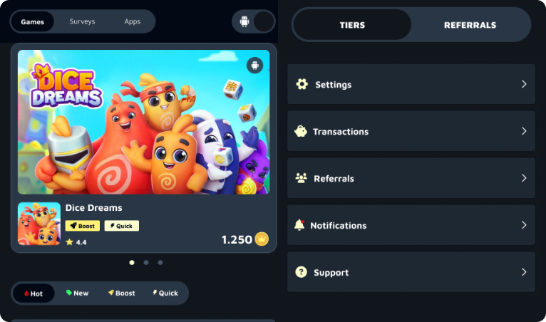This screenshot has height=322, width=546.
Task: Expand Transactions with its chevron arrow
Action: pos(524,131)
